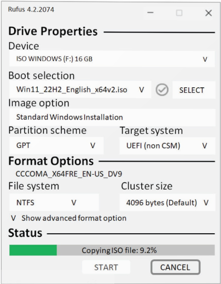
Task: Open the UEFI (non CSM) target system dropdown
Action: tap(167, 146)
